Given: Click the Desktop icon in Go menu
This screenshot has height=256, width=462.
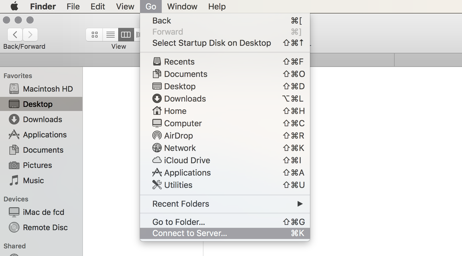Looking at the screenshot, I should coord(157,86).
